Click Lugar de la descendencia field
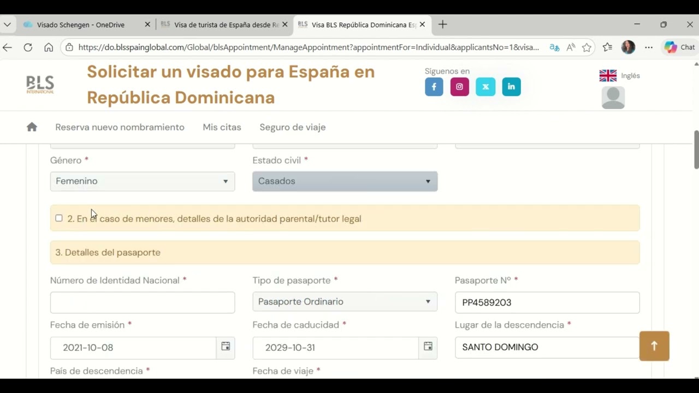Screen dimensions: 699x393 547,347
